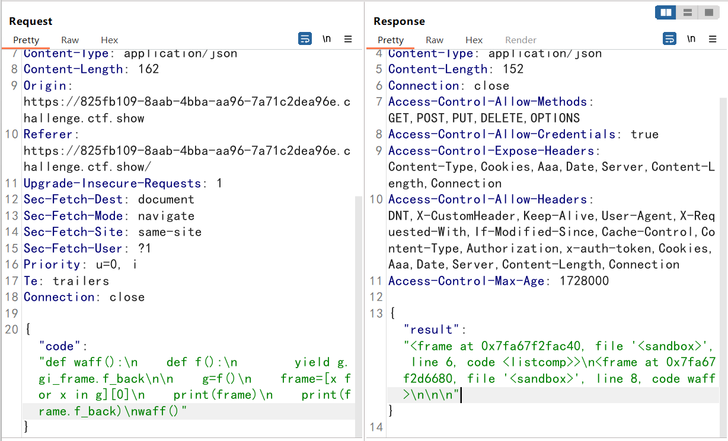Toggle word wrap in Response panel

point(669,39)
